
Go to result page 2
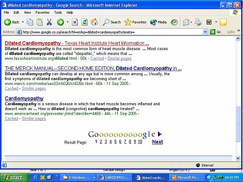tap(101, 142)
